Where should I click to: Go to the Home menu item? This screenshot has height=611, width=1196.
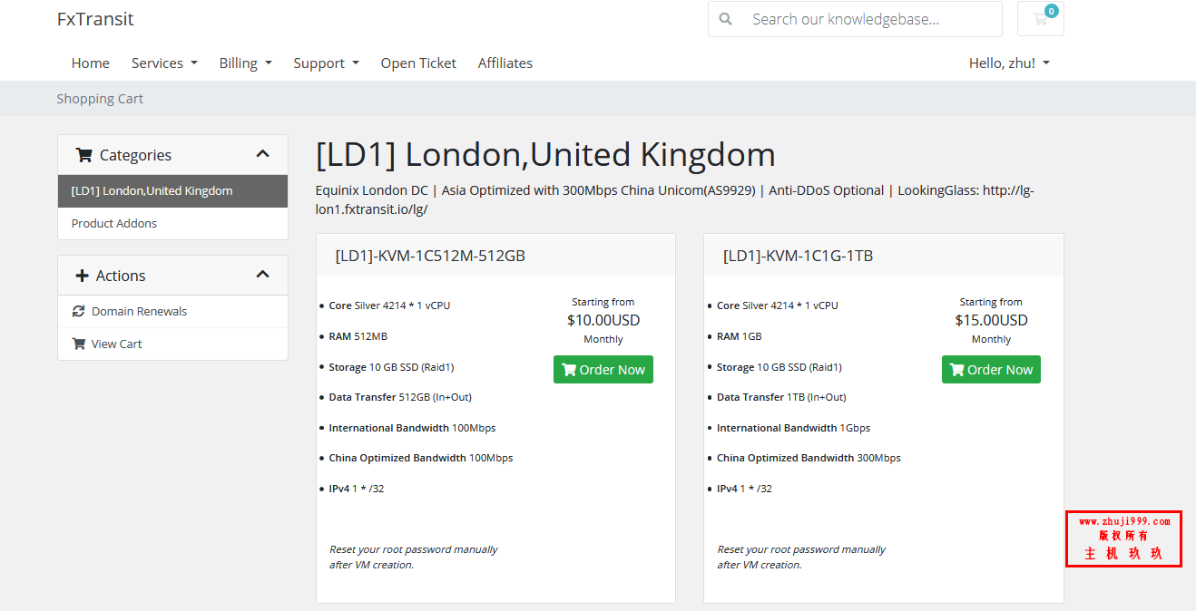91,63
